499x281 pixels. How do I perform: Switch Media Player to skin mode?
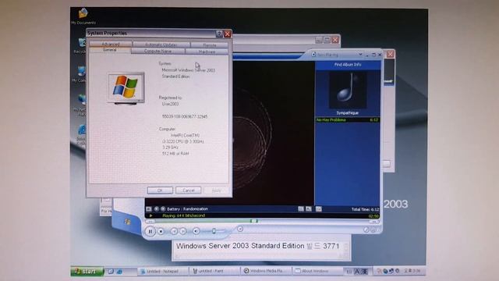[366, 229]
